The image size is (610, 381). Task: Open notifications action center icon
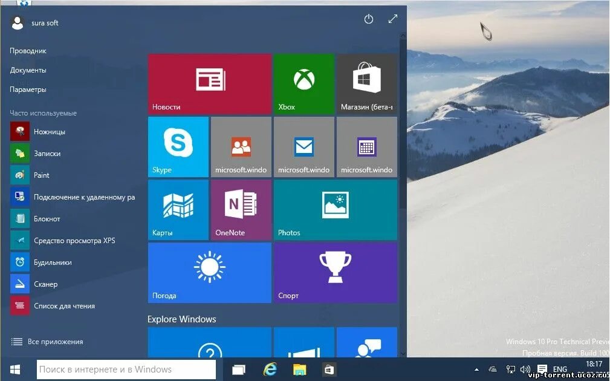542,370
